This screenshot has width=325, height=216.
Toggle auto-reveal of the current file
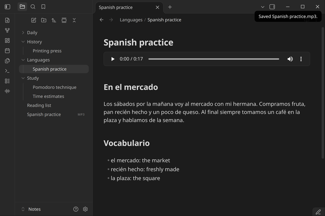[64, 20]
